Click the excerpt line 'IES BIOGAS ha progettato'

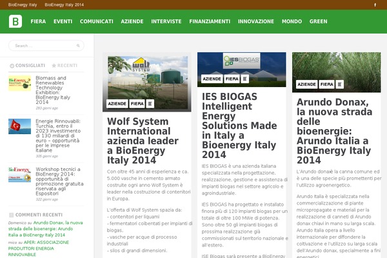coord(245,224)
